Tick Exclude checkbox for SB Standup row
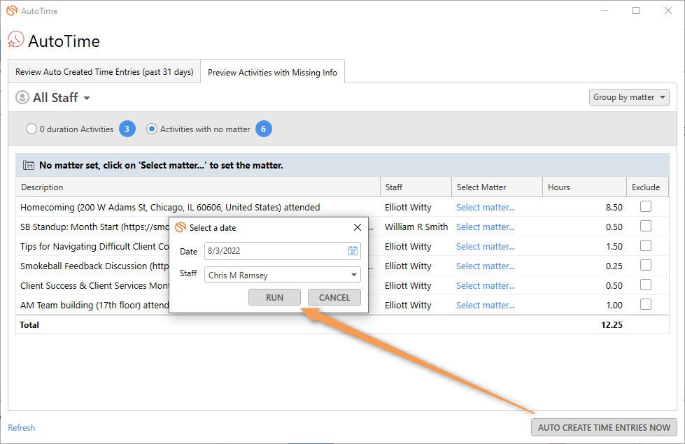Viewport: 685px width, 444px height. (646, 226)
